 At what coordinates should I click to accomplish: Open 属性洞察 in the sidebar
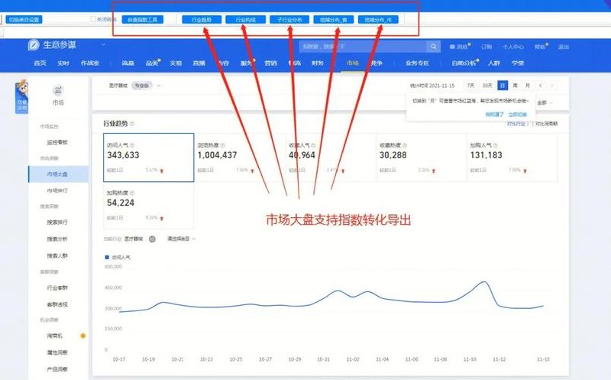57,352
